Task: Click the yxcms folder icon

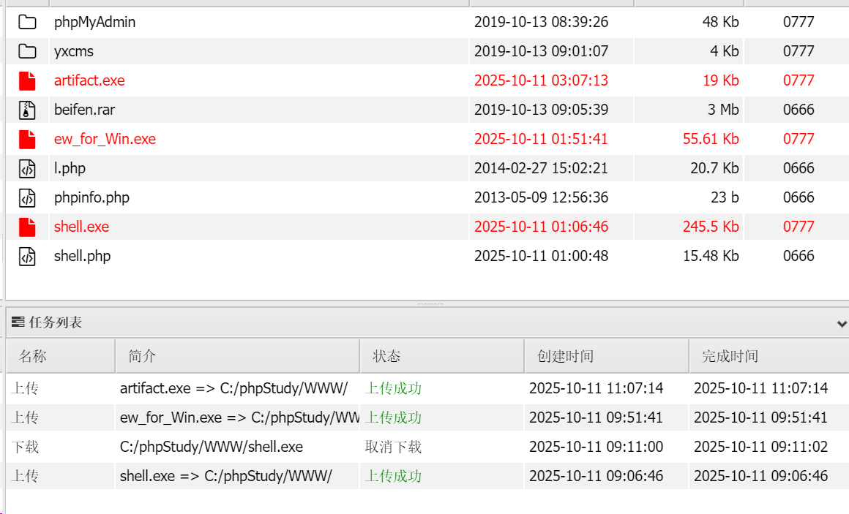Action: (x=27, y=51)
